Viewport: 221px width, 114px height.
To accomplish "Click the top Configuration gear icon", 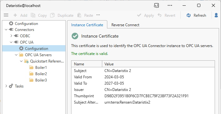I will pos(11,23).
